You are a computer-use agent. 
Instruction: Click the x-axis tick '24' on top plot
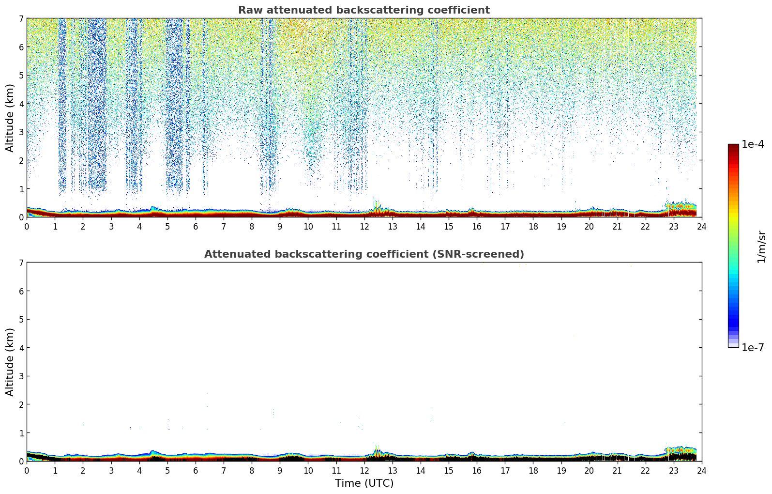click(701, 227)
